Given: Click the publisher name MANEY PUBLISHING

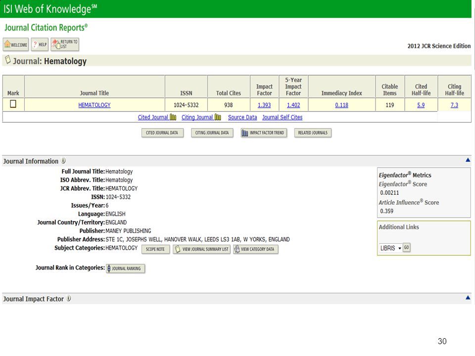Looking at the screenshot, I should (128, 231).
